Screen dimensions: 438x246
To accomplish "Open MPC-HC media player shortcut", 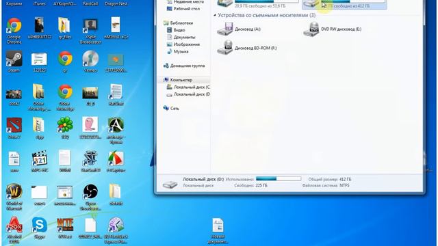I will [x=40, y=161].
